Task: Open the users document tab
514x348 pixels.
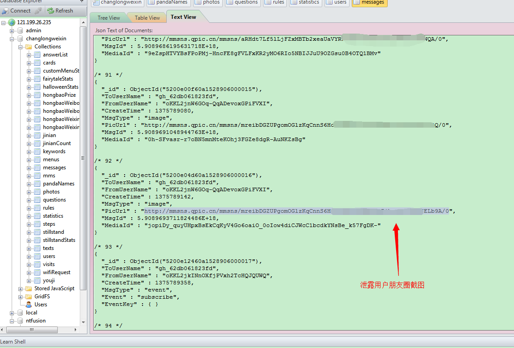Action: click(337, 2)
